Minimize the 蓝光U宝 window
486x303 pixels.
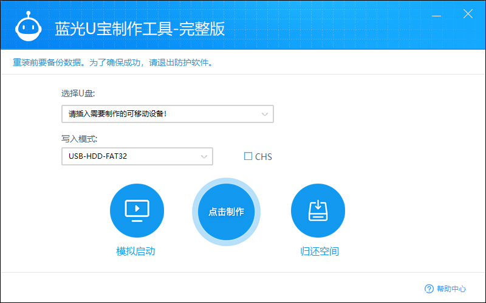click(x=436, y=16)
